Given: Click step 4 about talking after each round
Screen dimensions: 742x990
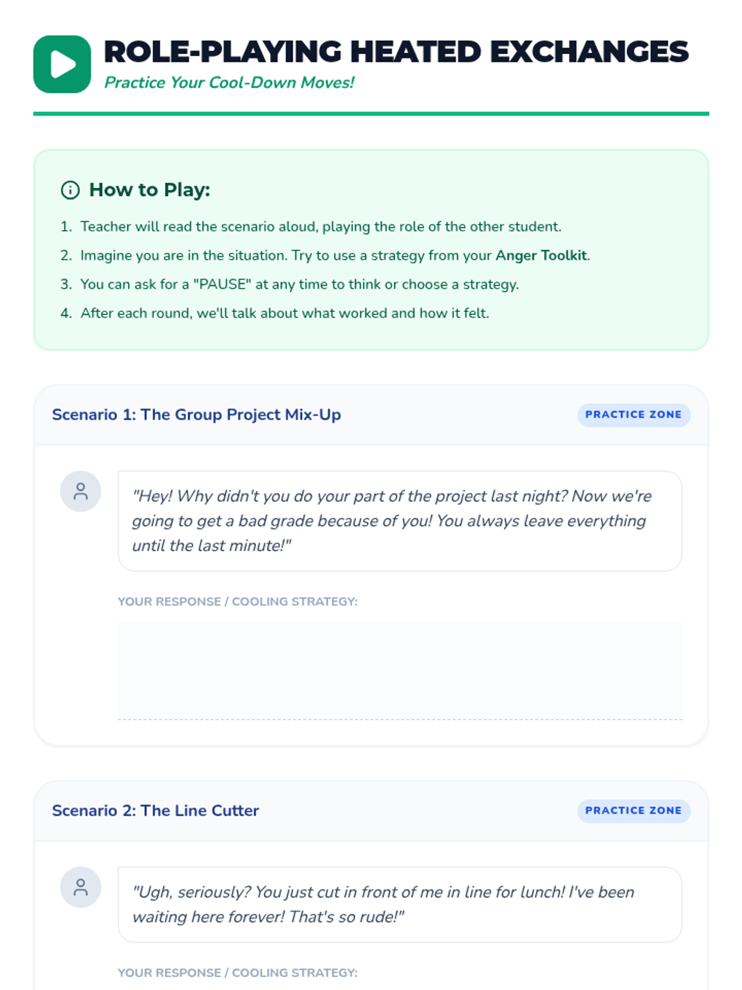Looking at the screenshot, I should click(x=284, y=313).
